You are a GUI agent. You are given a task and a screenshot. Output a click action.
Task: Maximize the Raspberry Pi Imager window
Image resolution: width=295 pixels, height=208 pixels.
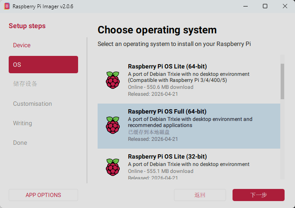tap(265, 6)
